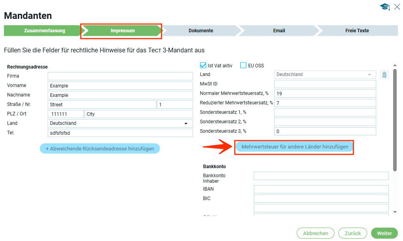Open the Land dropdown in Rechnungsadresse
The image size is (403, 241).
[186, 123]
